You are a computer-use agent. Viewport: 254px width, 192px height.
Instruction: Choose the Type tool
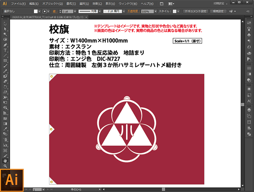(5, 50)
